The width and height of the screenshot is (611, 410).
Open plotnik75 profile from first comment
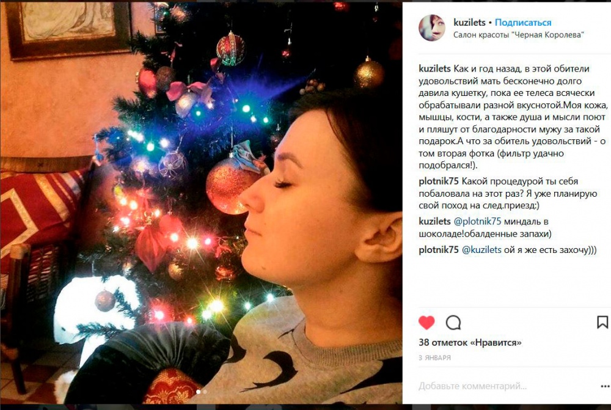pyautogui.click(x=439, y=181)
